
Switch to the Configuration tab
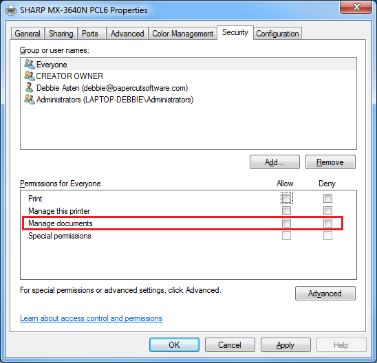click(x=277, y=34)
